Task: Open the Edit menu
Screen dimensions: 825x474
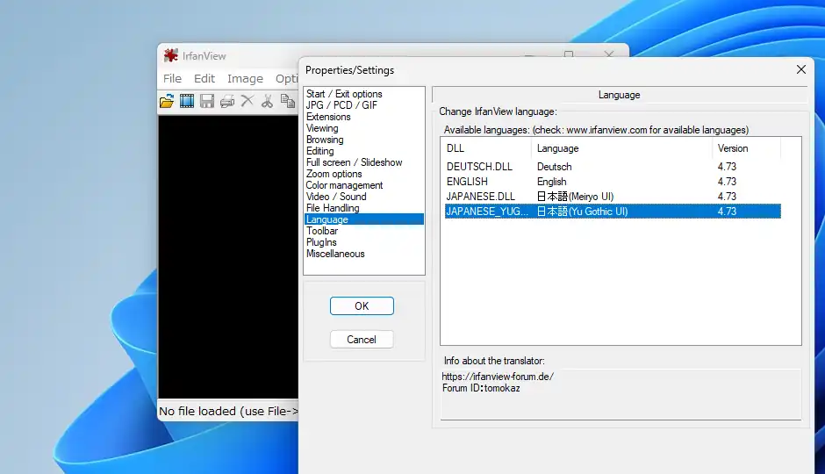Action: [204, 78]
